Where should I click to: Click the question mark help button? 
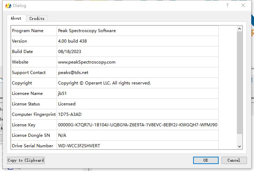click(x=227, y=5)
